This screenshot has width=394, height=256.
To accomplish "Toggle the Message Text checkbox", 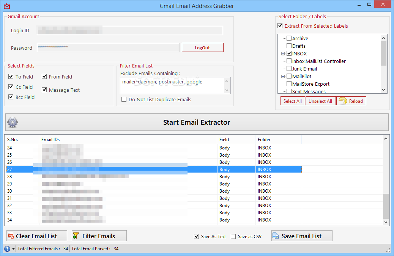I will pyautogui.click(x=44, y=90).
